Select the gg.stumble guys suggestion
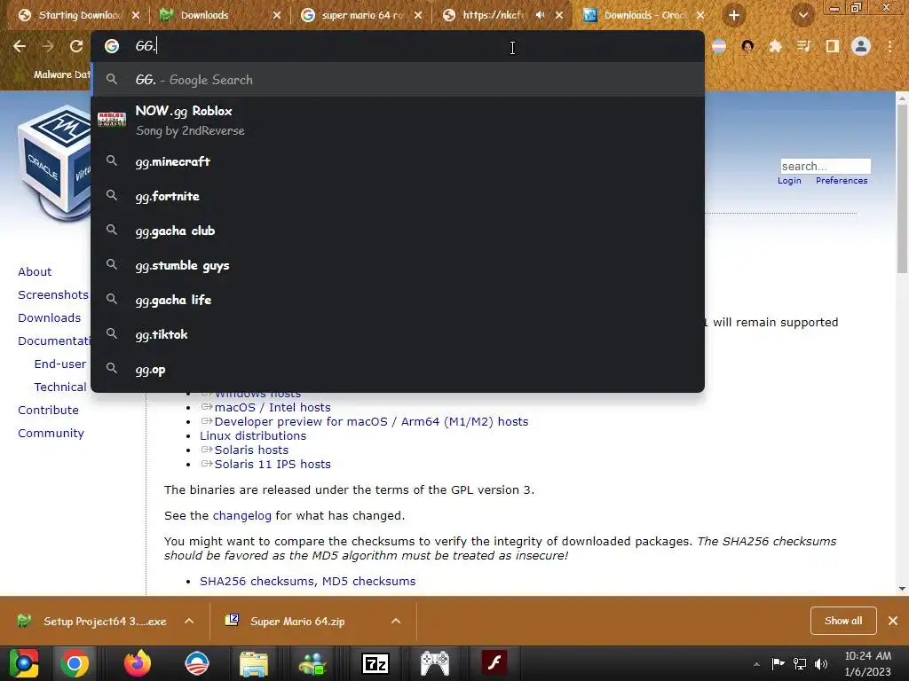Screen dimensions: 909x681 pyautogui.click(x=398, y=265)
